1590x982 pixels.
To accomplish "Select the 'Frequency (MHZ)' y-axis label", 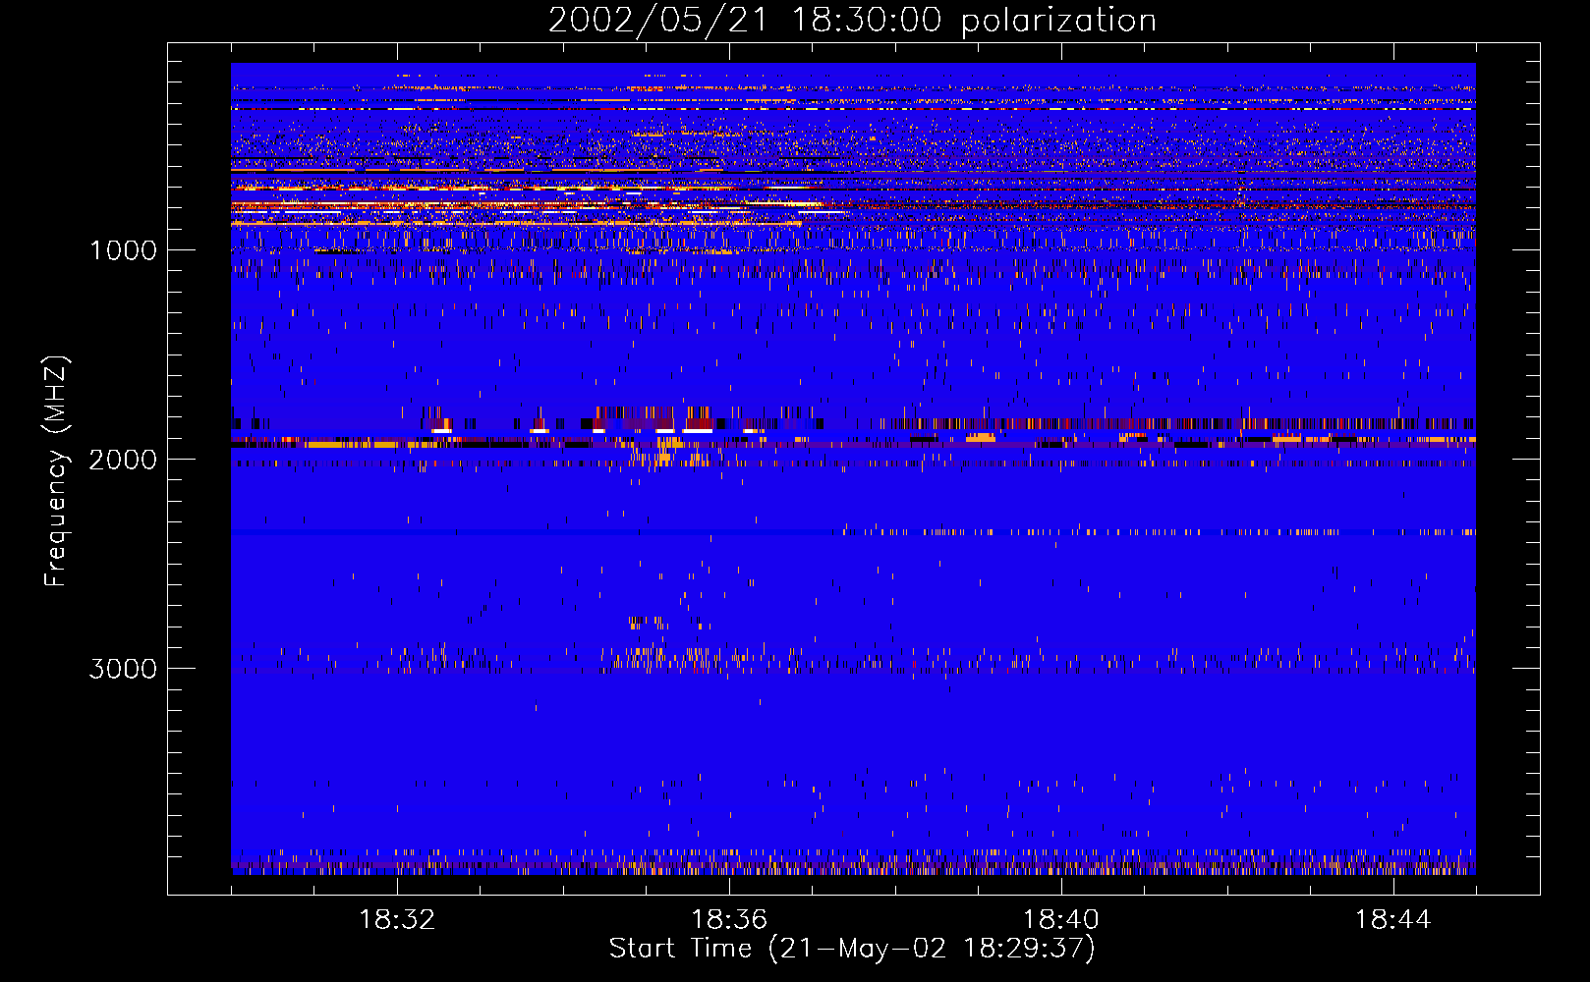I will coord(56,471).
